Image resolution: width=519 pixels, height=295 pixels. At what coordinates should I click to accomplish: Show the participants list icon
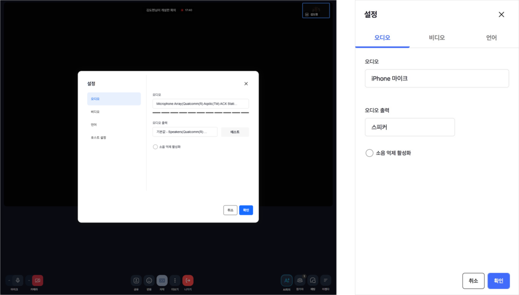click(x=300, y=280)
